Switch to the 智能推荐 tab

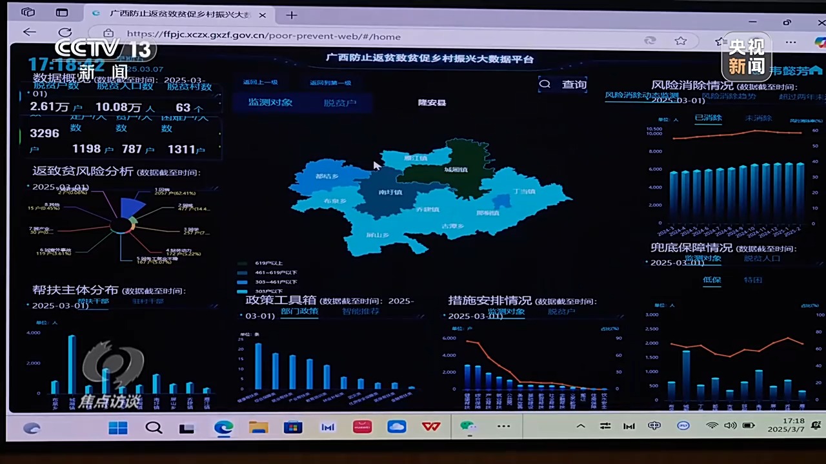[361, 311]
